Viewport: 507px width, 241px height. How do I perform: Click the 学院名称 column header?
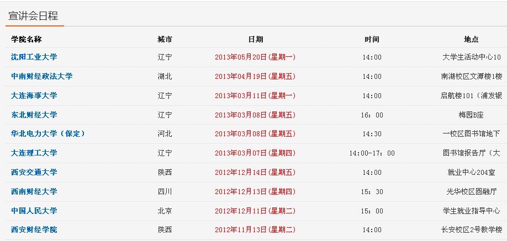click(x=27, y=39)
